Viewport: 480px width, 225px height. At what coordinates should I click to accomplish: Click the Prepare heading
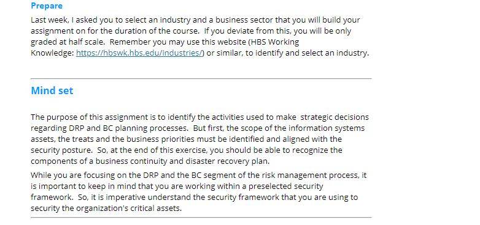click(x=47, y=6)
